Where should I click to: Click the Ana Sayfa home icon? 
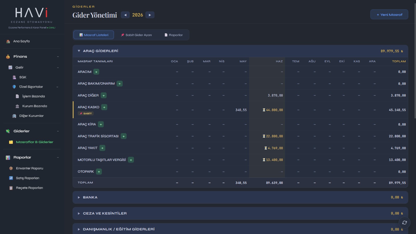[x=8, y=41]
